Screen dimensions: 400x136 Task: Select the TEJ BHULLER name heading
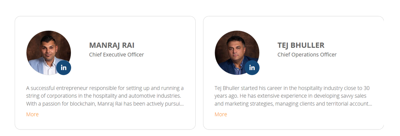(x=301, y=45)
